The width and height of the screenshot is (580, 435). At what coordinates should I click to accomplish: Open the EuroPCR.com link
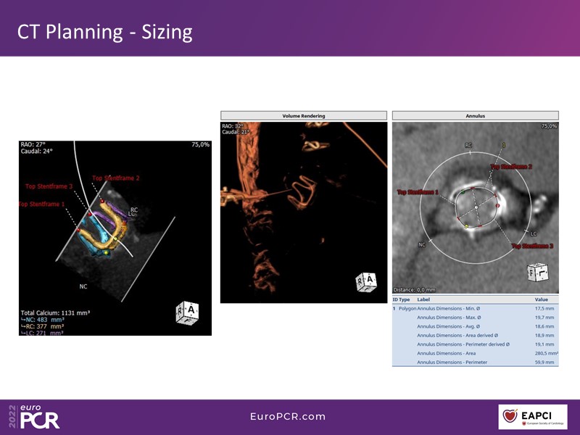288,417
